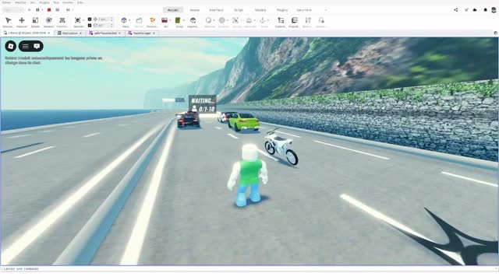The image size is (499, 280).
Task: Click the orange character tool icon
Action: coord(153,21)
